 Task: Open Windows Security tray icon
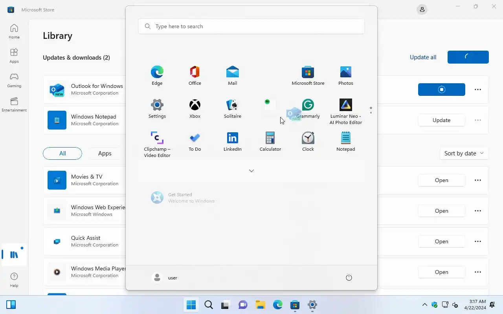(435, 305)
